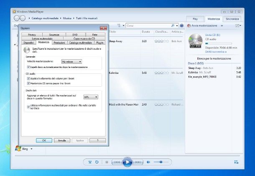Toggle Utilizza informazioni multimediali checkbox
This screenshot has width=255, height=176.
tap(28, 107)
